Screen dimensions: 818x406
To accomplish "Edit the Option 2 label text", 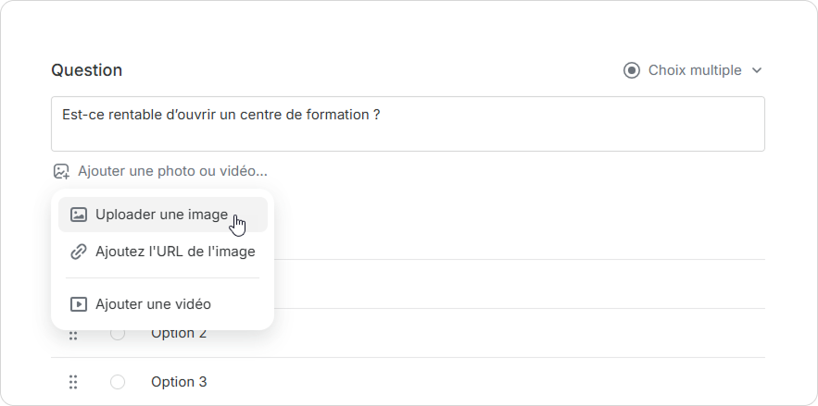I will pyautogui.click(x=178, y=334).
